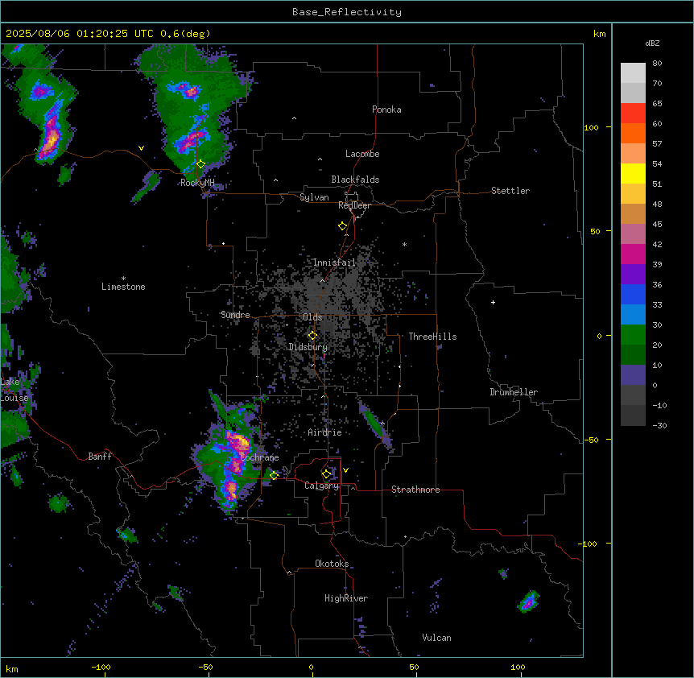
Task: Click the dBZ legend heading
Action: [x=652, y=43]
